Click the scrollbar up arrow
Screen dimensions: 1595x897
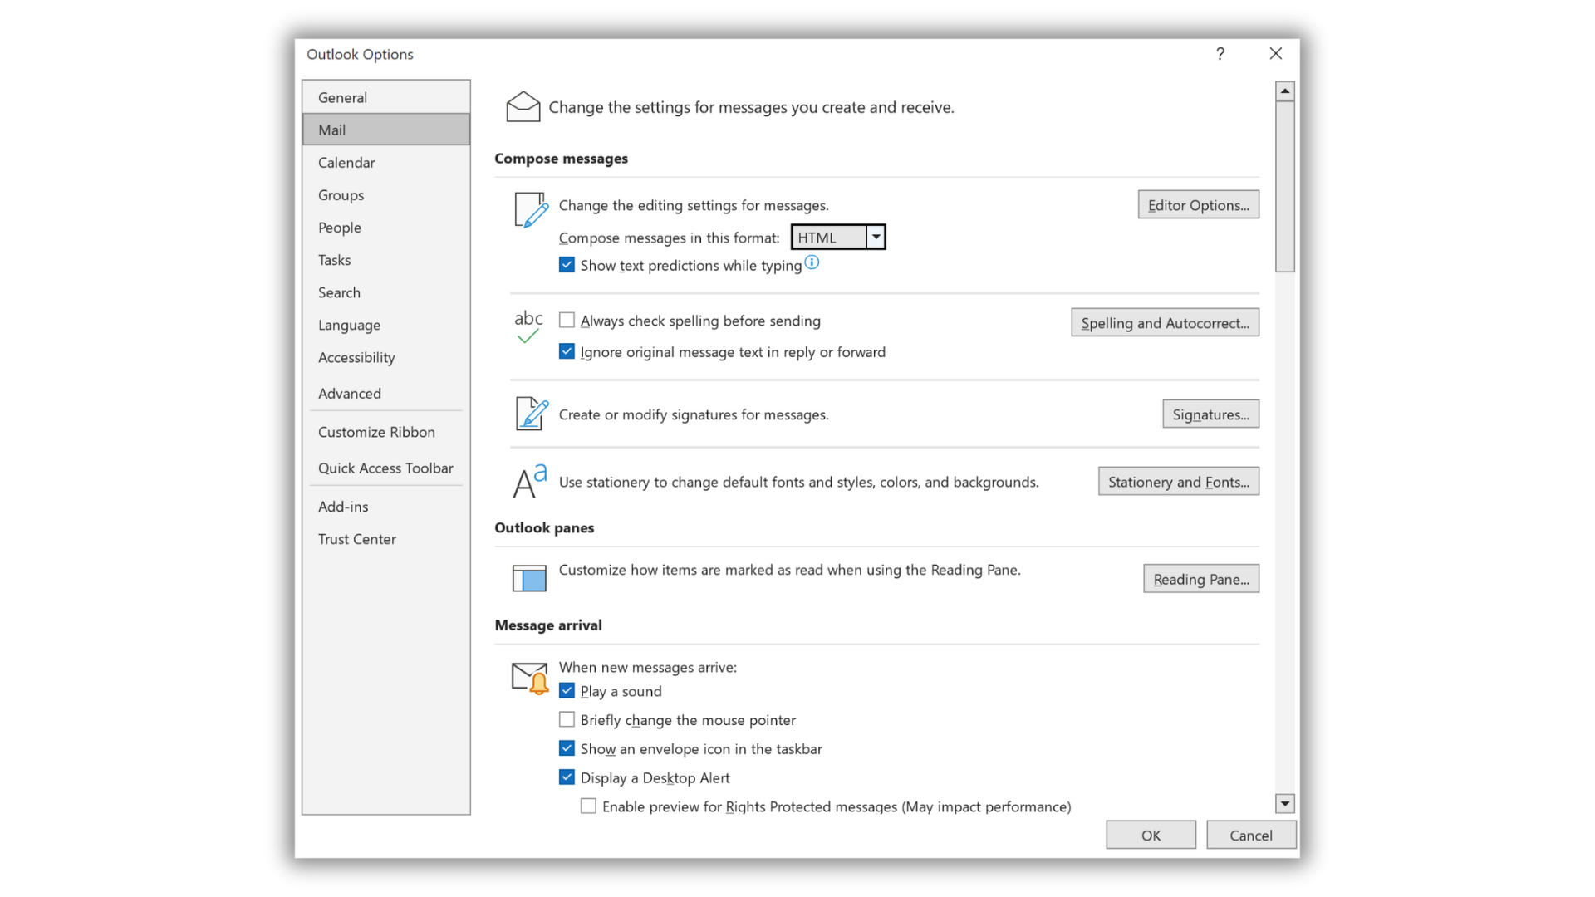[1284, 91]
